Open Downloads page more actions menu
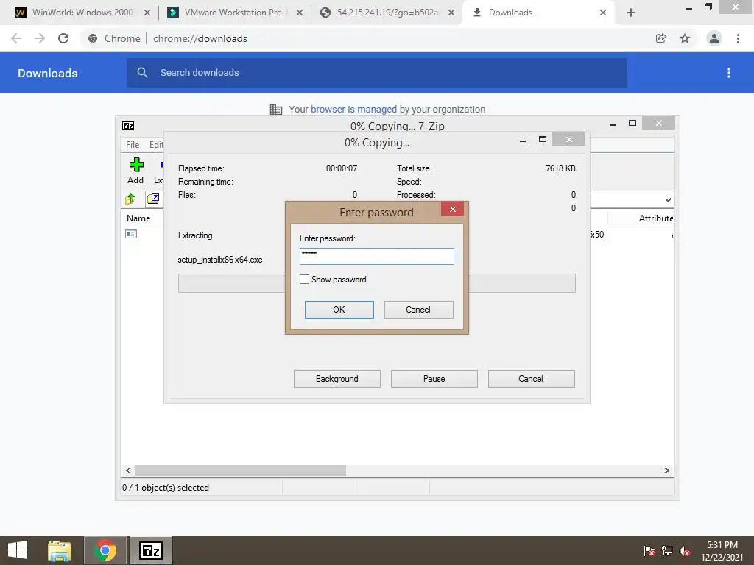The width and height of the screenshot is (754, 565). pyautogui.click(x=728, y=73)
